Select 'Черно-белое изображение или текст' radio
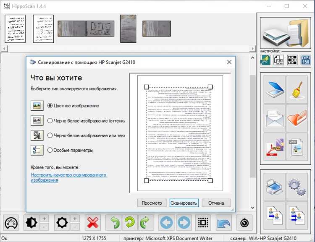This screenshot has width=315, height=242. click(86, 135)
